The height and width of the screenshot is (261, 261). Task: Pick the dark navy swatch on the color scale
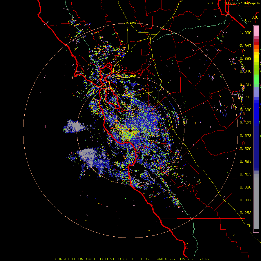(x=256, y=146)
